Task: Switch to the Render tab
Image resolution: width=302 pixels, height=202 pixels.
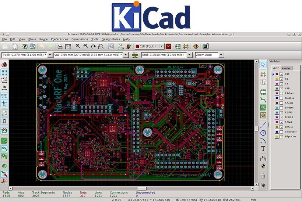Action: tap(287, 68)
